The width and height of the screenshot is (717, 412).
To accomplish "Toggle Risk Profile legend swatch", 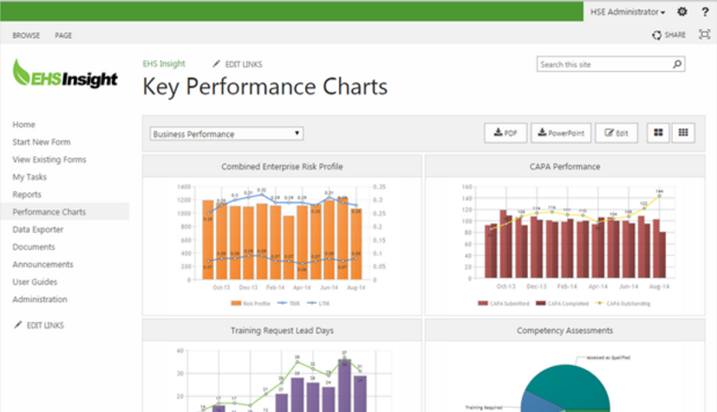I will coord(236,303).
